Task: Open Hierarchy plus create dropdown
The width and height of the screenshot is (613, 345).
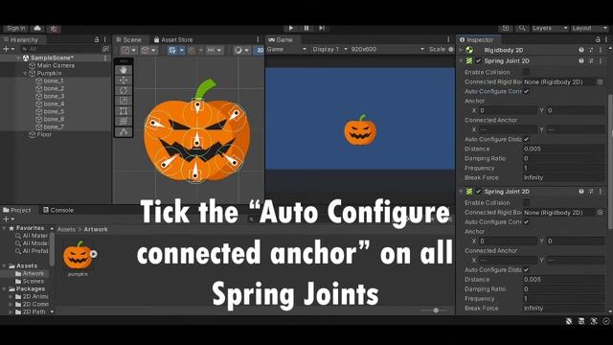Action: point(9,49)
